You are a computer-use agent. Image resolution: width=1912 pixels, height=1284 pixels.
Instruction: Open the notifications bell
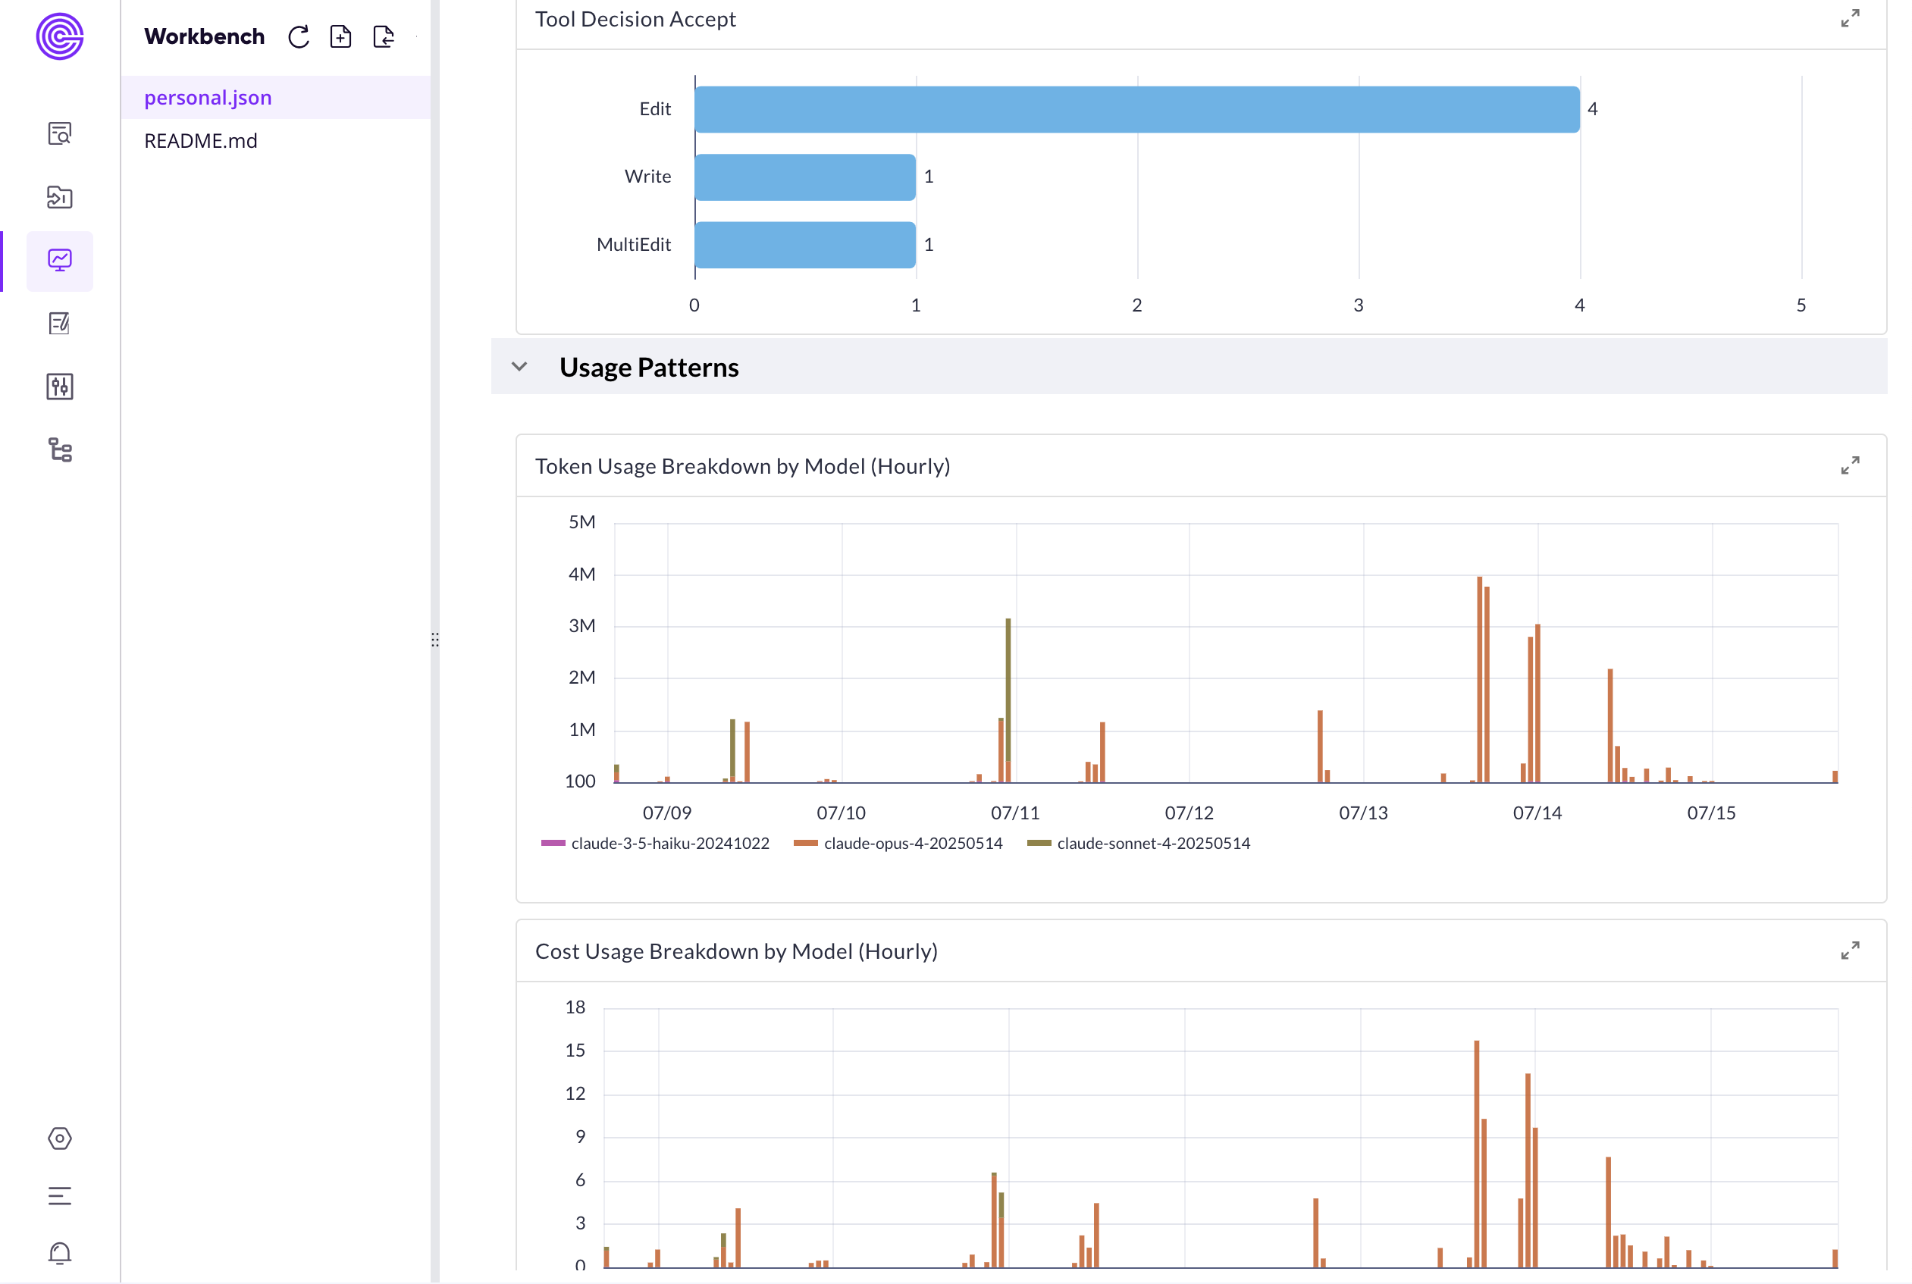(x=60, y=1254)
